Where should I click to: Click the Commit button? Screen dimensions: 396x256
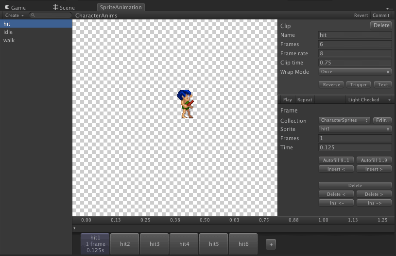381,16
